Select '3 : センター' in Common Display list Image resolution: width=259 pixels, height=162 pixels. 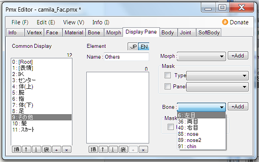pyautogui.click(x=42, y=80)
